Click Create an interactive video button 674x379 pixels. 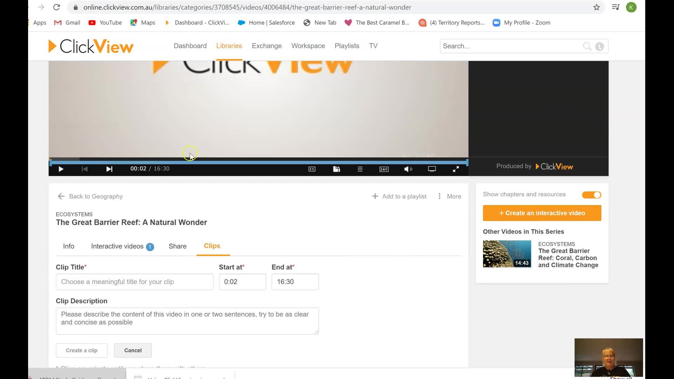pyautogui.click(x=542, y=213)
